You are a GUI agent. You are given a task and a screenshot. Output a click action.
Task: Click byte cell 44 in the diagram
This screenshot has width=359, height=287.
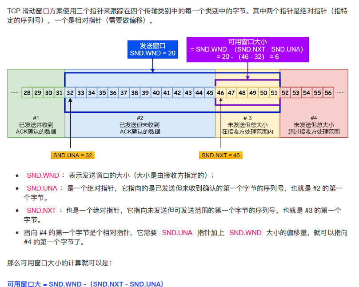(x=199, y=93)
